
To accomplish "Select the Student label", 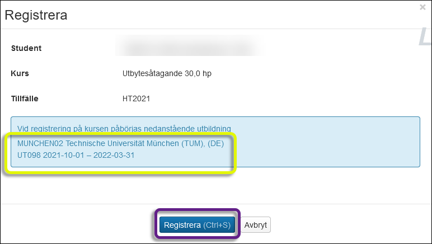I will [x=26, y=48].
